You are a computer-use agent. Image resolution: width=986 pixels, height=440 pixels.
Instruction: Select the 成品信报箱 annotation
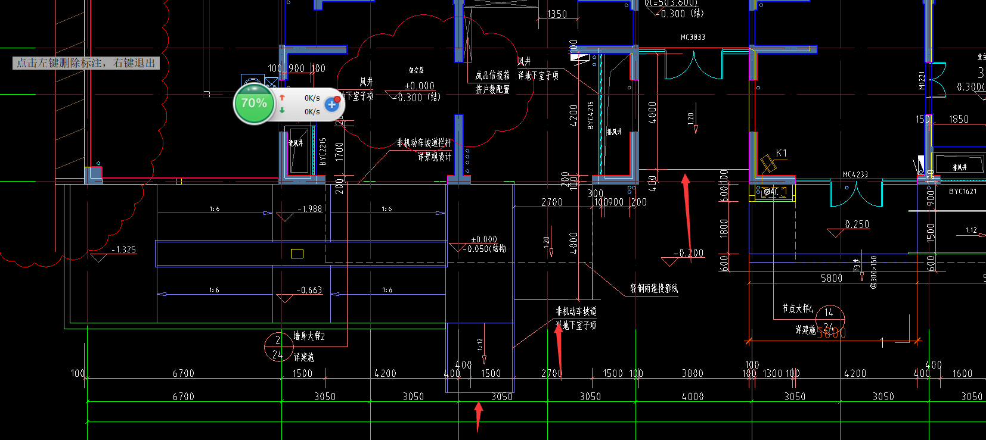pyautogui.click(x=492, y=76)
